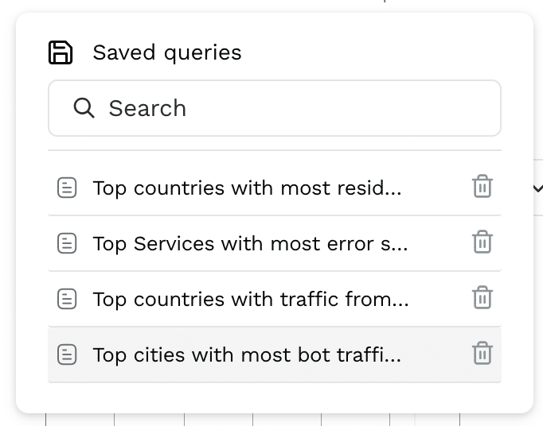This screenshot has height=426, width=543.
Task: Remove the Top countries with traffic from query
Action: point(482,298)
